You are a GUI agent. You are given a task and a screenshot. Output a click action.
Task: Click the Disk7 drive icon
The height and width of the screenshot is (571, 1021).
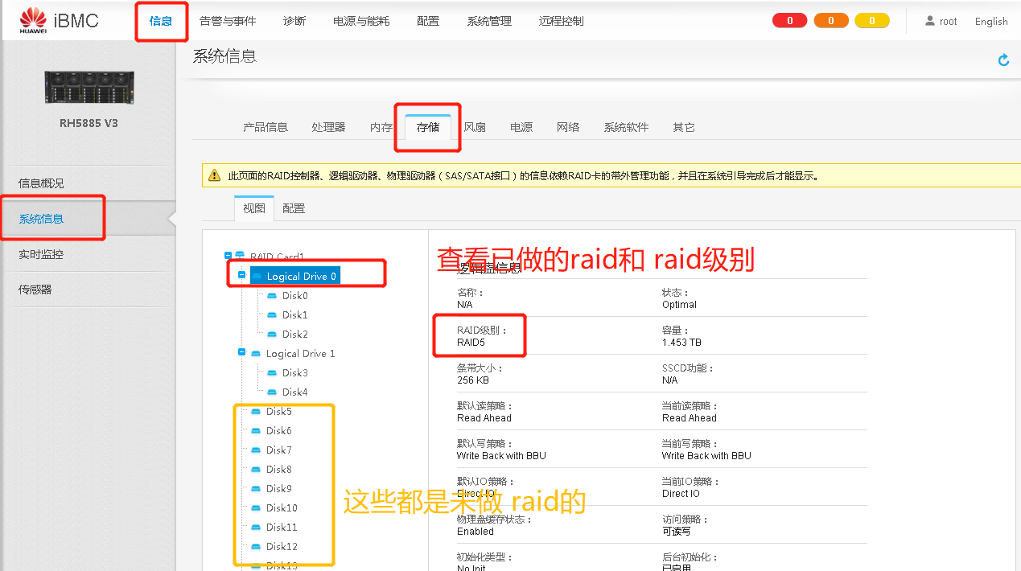click(x=256, y=450)
